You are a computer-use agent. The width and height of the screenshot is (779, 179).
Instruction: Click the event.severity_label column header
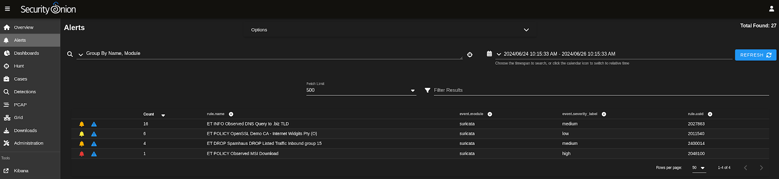click(580, 114)
